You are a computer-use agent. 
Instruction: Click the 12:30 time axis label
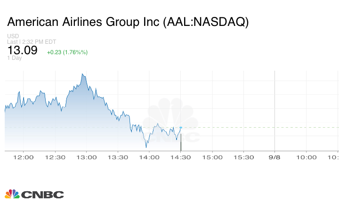pos(56,157)
